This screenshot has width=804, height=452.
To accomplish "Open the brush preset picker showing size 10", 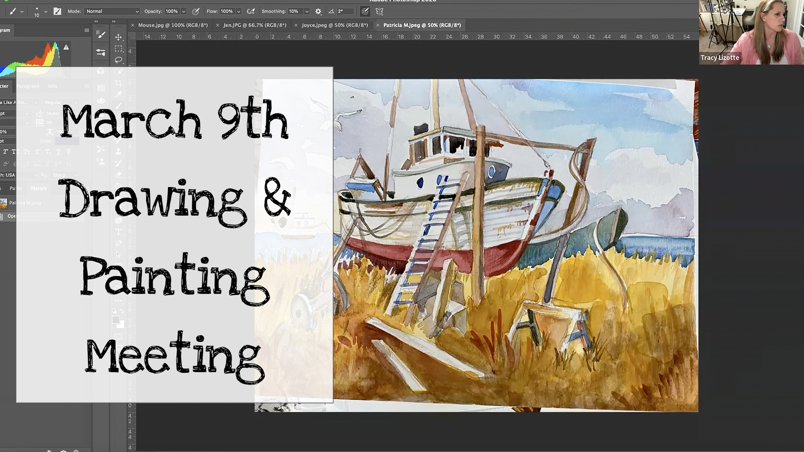I will [x=37, y=11].
